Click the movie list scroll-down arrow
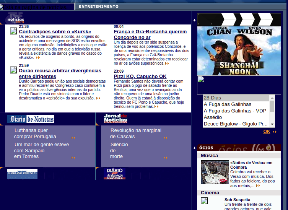The image size is (288, 210). 272,124
